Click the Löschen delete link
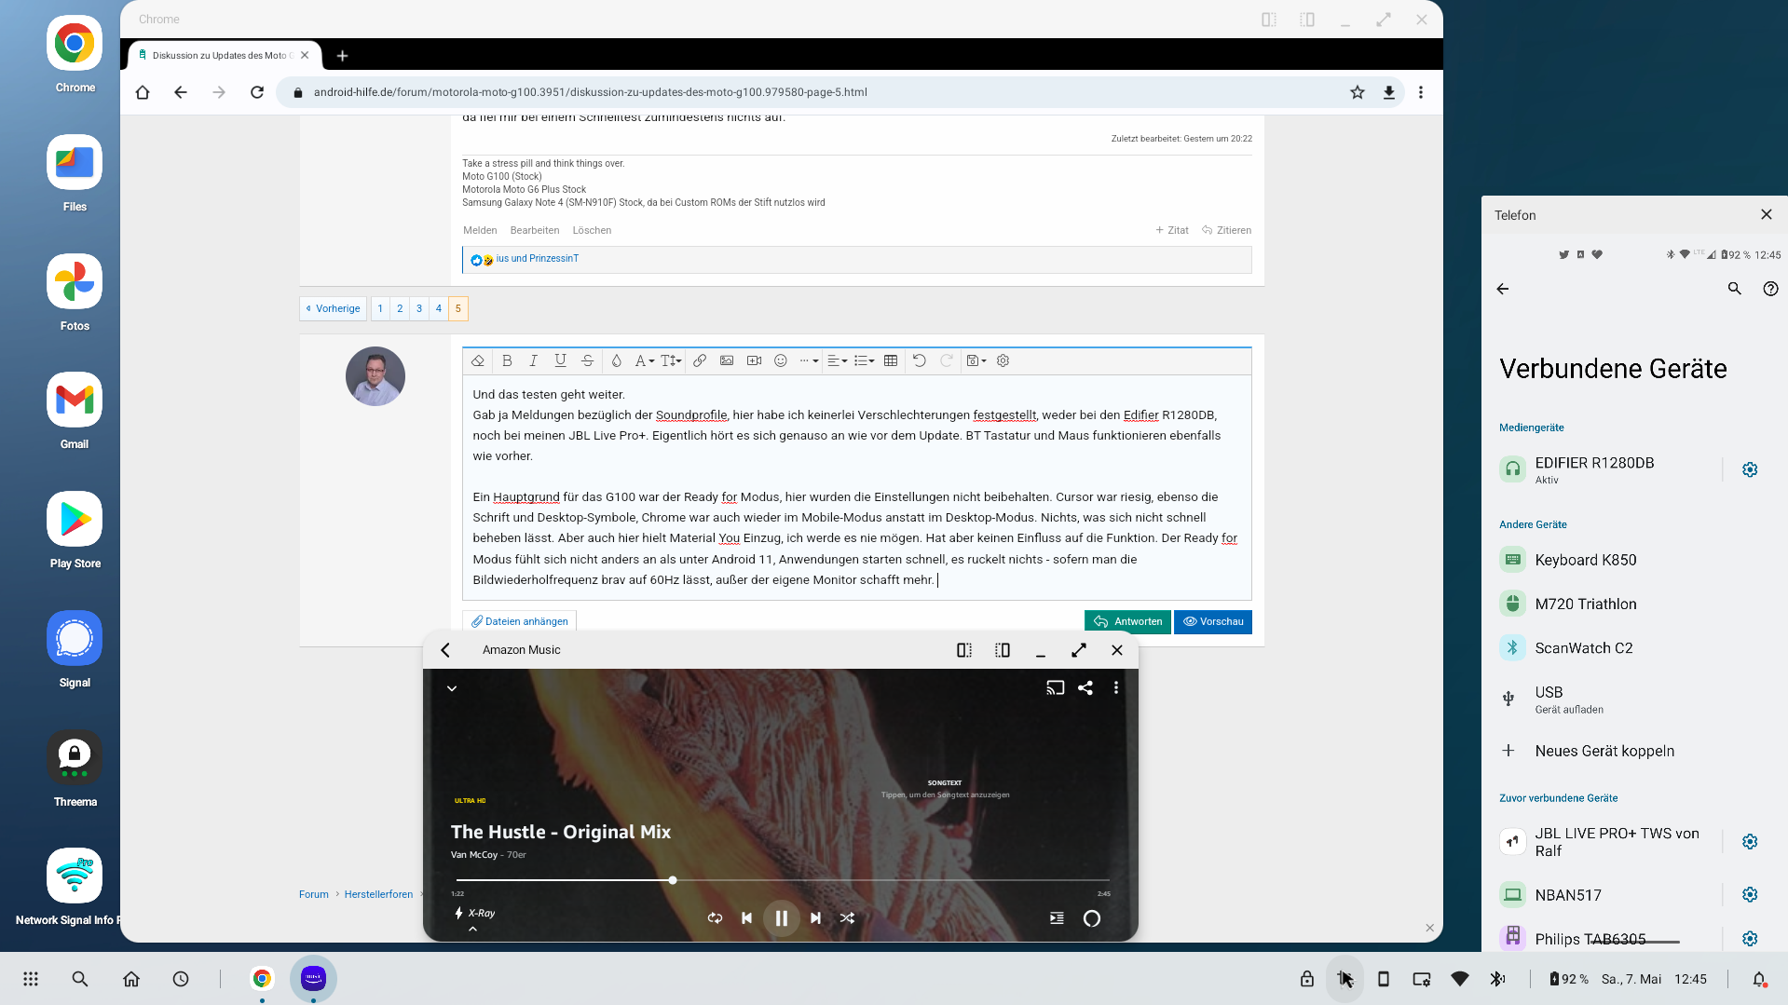 point(592,231)
